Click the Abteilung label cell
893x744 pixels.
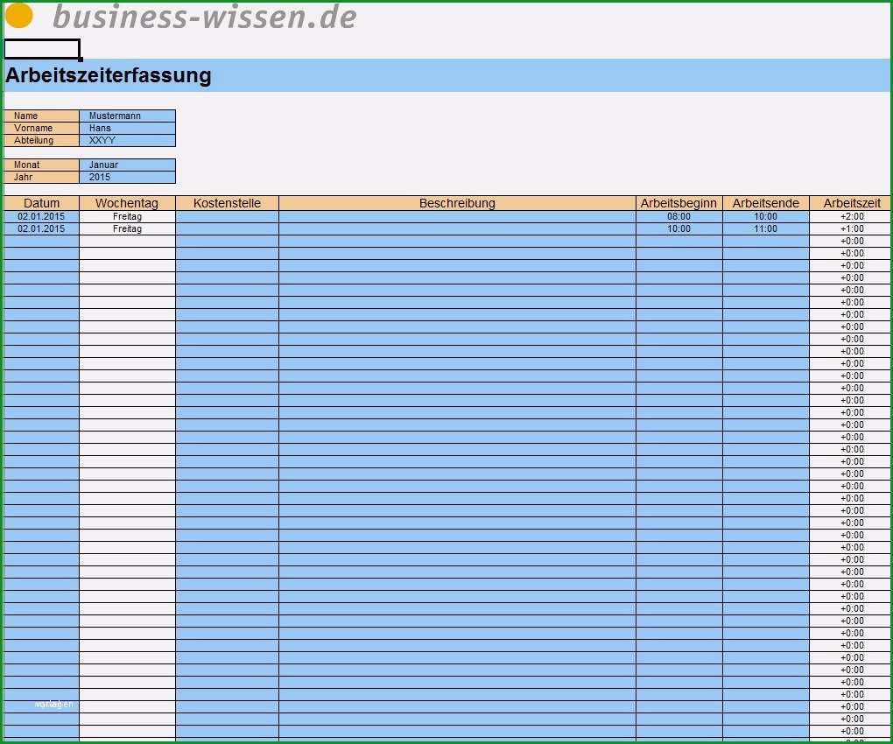(41, 140)
